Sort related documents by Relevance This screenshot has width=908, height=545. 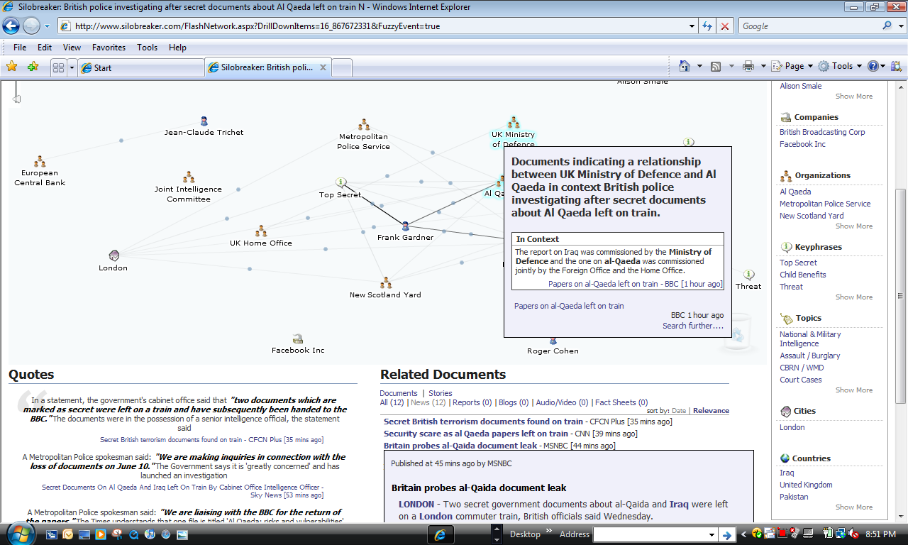click(711, 411)
